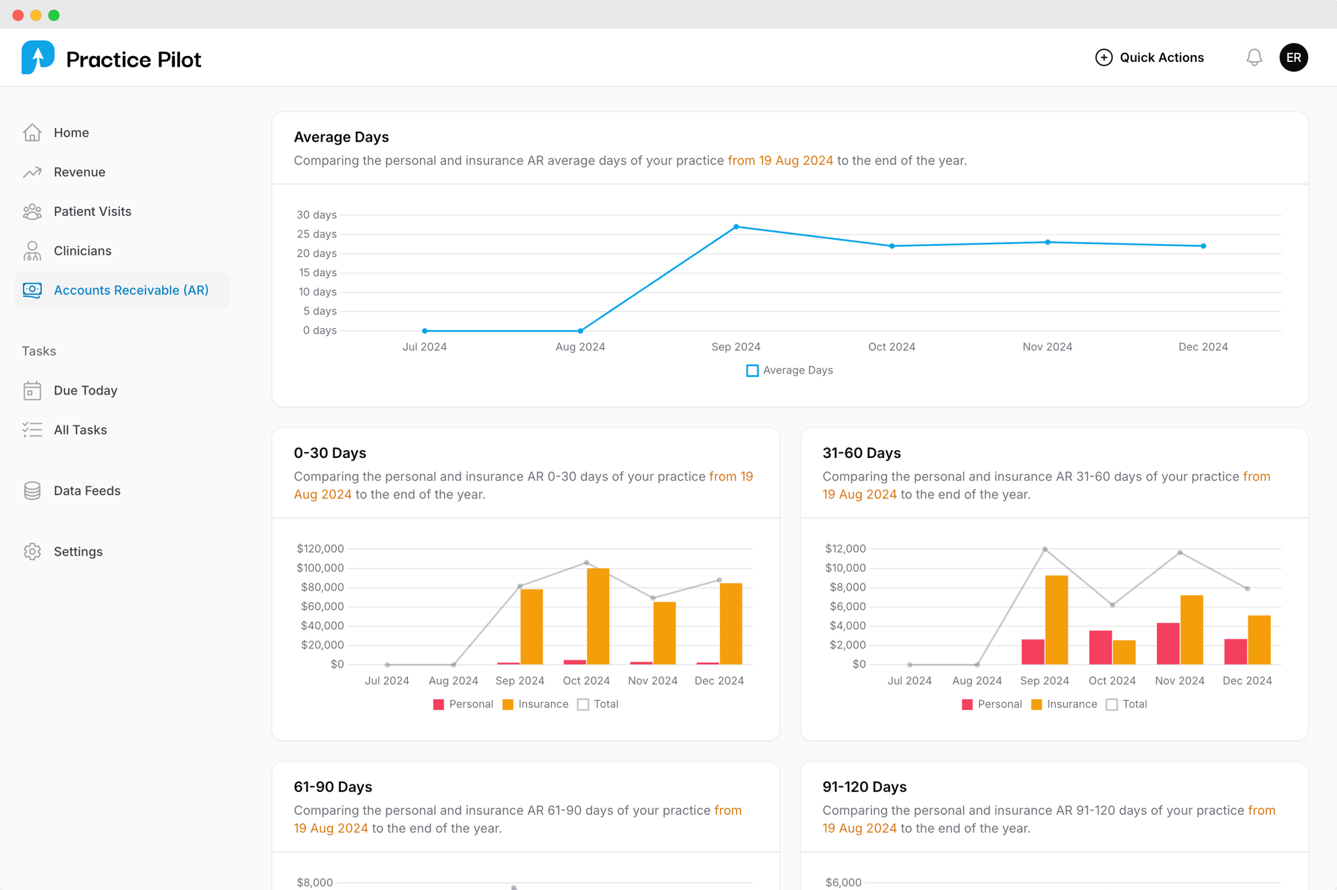Toggle Total series in 0-30 Days chart

(597, 704)
